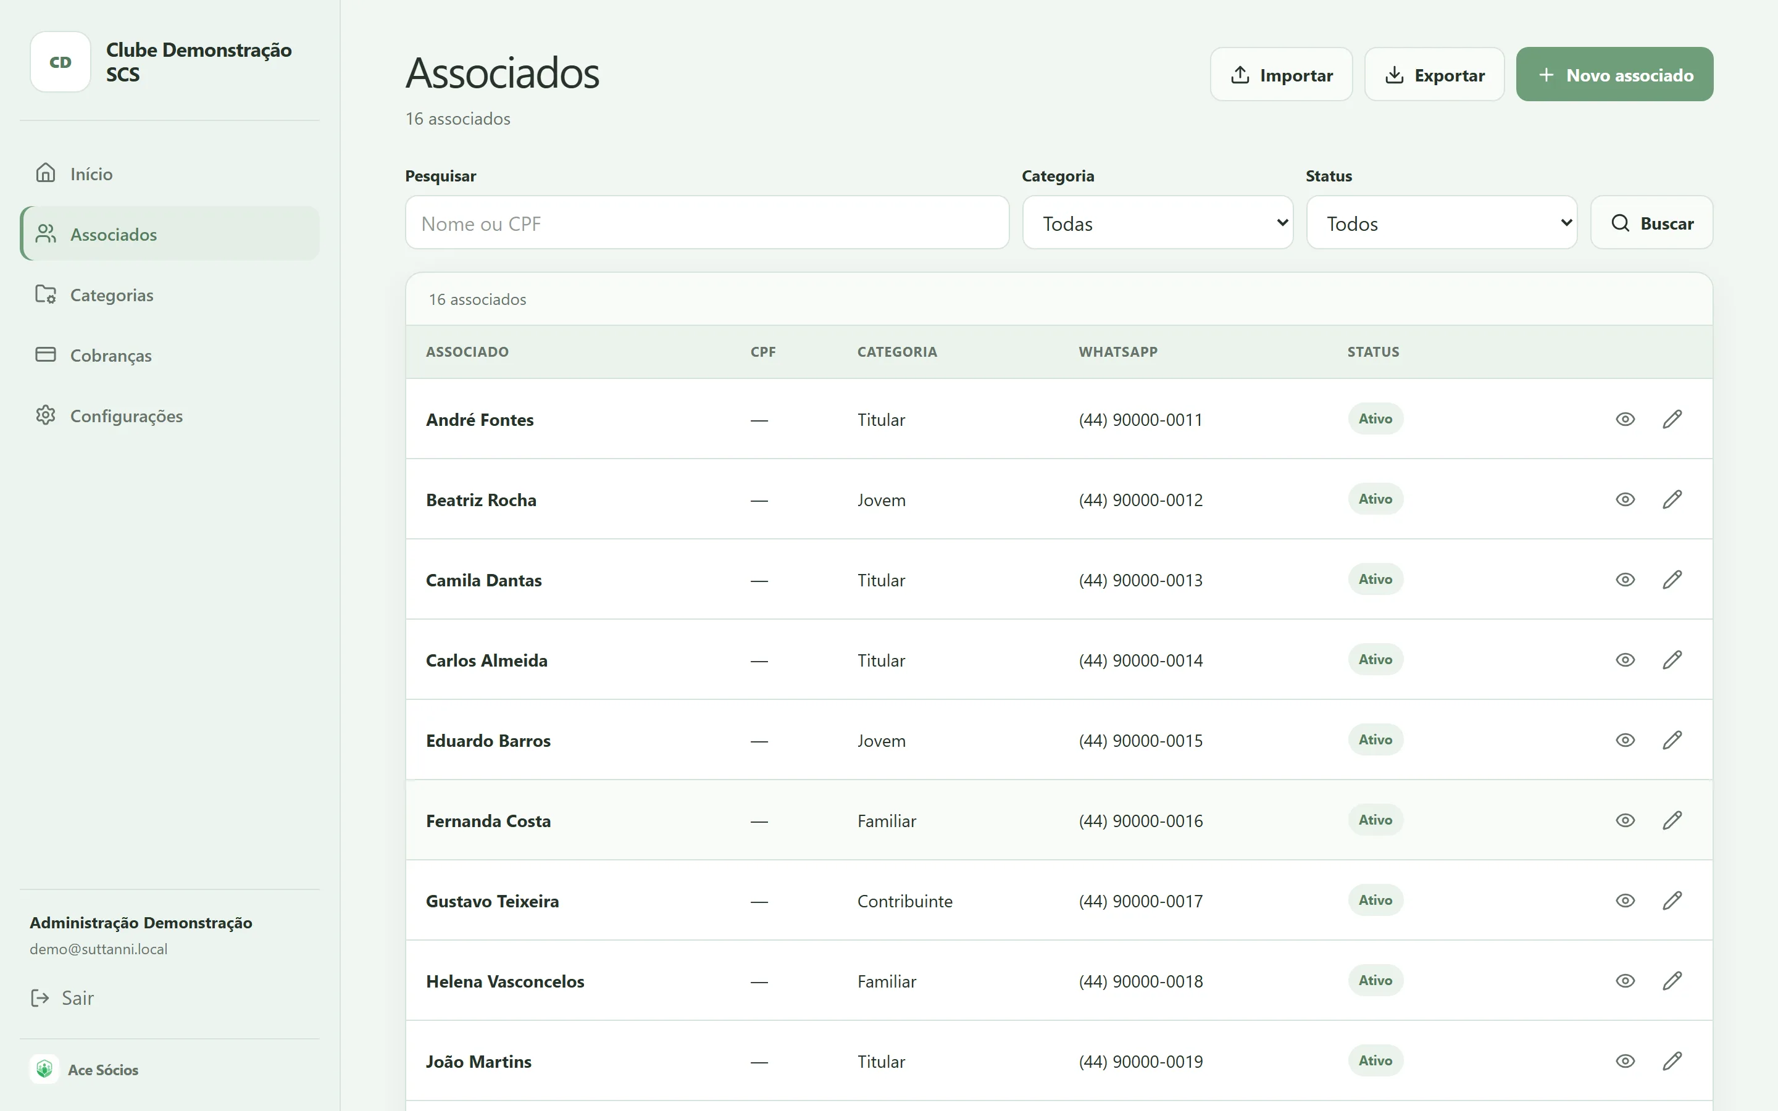Open Categorias sidebar item
Screen dimensions: 1778x1111
point(170,294)
